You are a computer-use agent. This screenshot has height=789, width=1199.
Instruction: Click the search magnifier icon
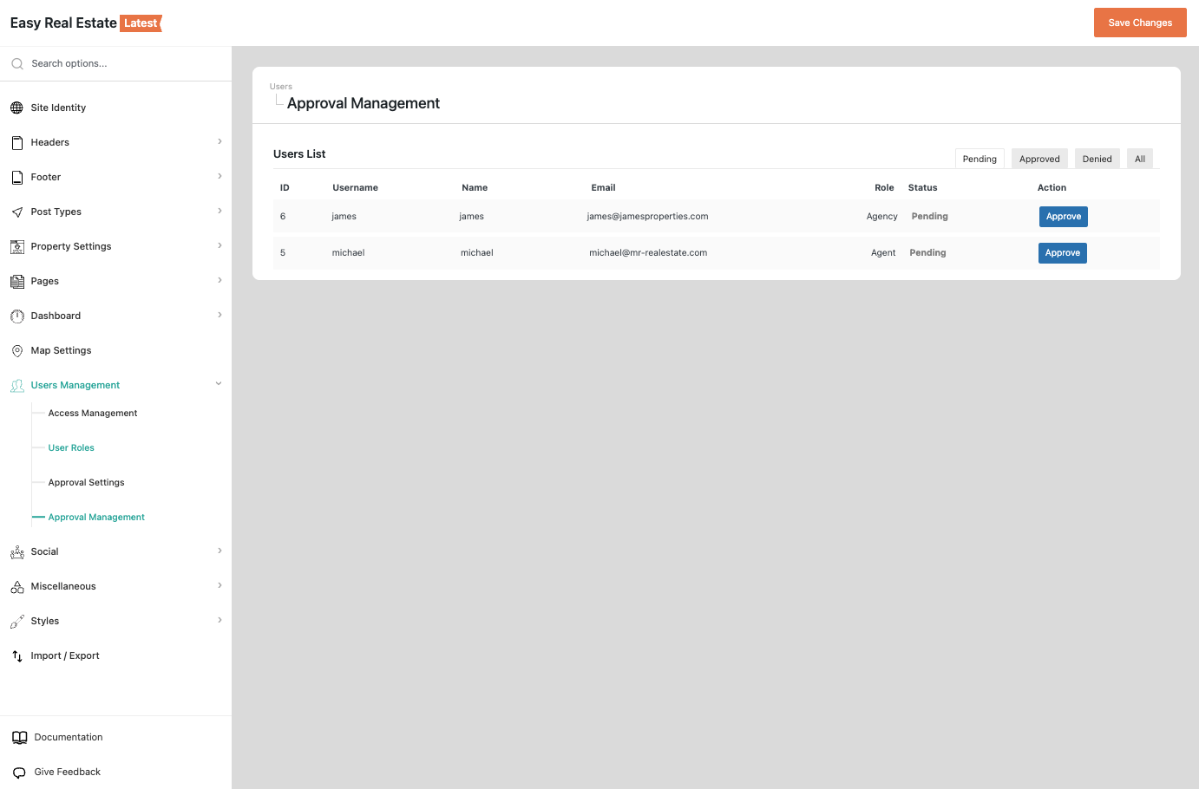point(16,63)
